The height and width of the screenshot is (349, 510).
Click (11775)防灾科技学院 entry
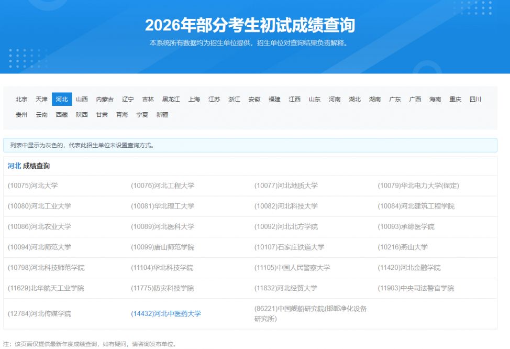(162, 288)
